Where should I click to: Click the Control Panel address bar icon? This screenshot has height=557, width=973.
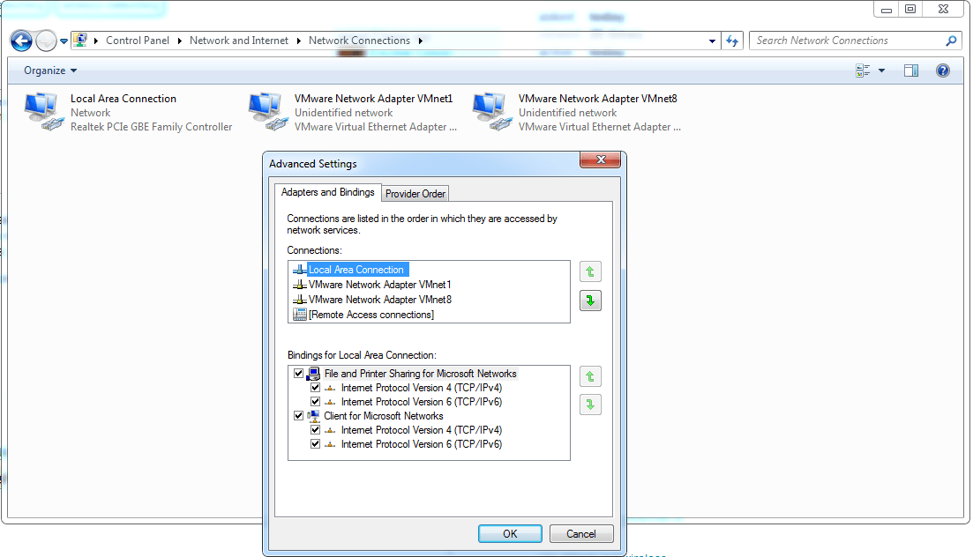tap(80, 41)
